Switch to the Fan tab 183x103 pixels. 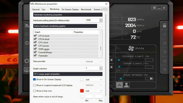tap(43, 9)
